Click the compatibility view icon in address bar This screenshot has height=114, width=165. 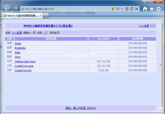(x=127, y=9)
